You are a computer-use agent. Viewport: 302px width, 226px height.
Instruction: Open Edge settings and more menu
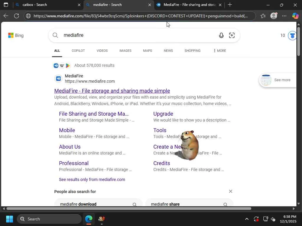(284, 16)
